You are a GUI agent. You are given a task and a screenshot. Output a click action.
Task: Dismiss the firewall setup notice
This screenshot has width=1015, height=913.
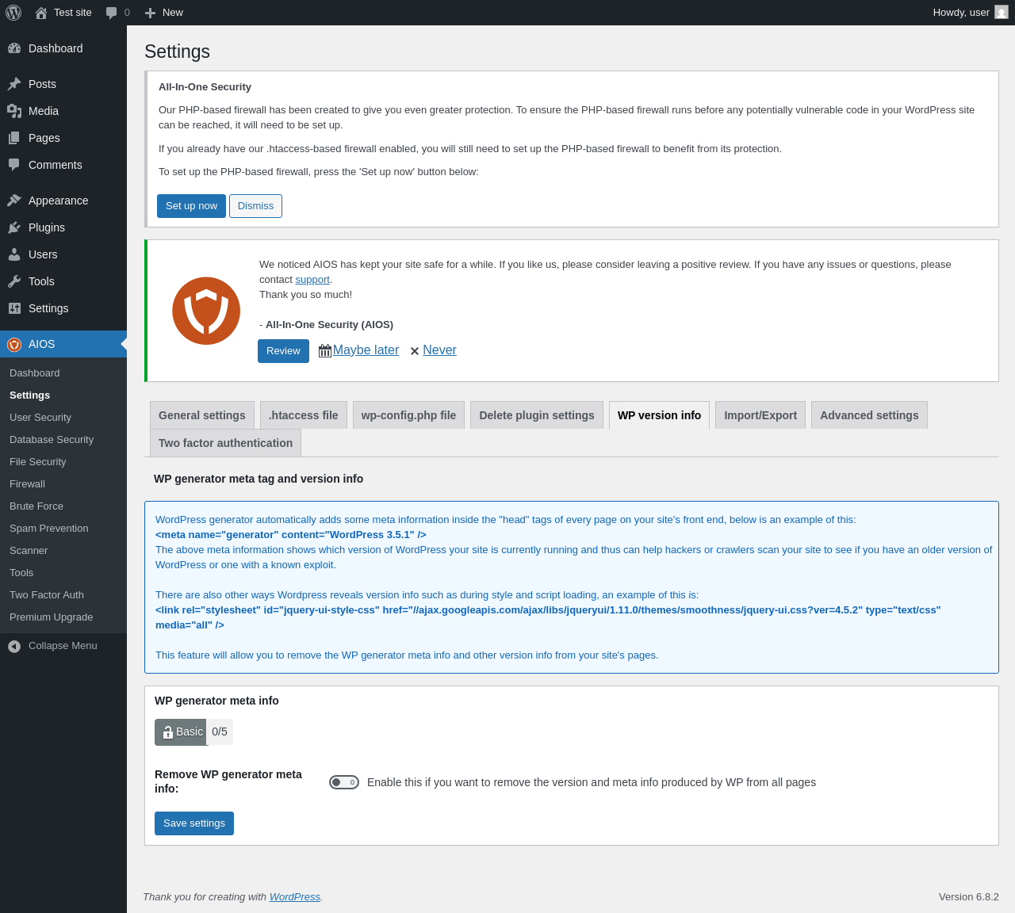[255, 206]
